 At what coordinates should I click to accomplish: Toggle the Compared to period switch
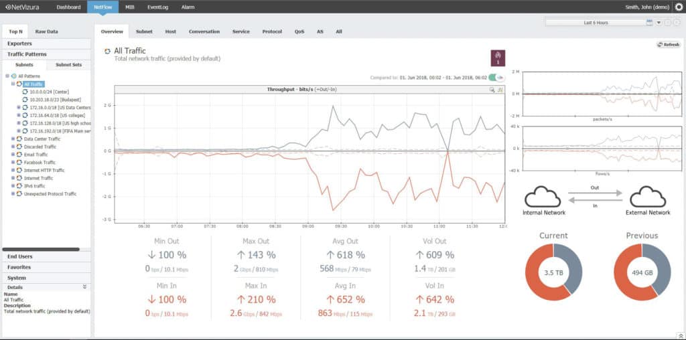tap(496, 78)
